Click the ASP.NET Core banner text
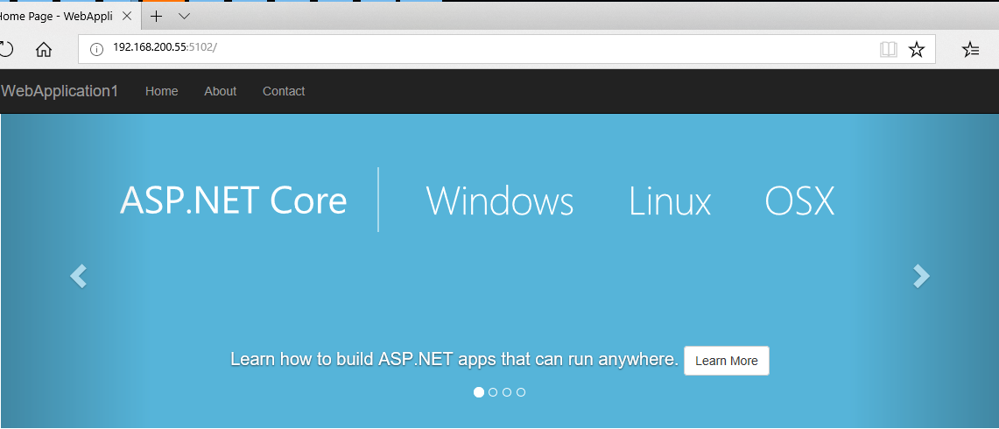Viewport: 999px width, 429px height. click(233, 200)
